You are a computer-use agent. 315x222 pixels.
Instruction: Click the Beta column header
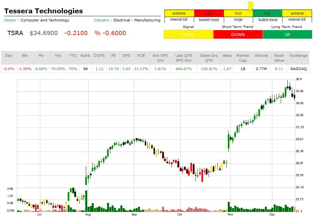coord(227,55)
